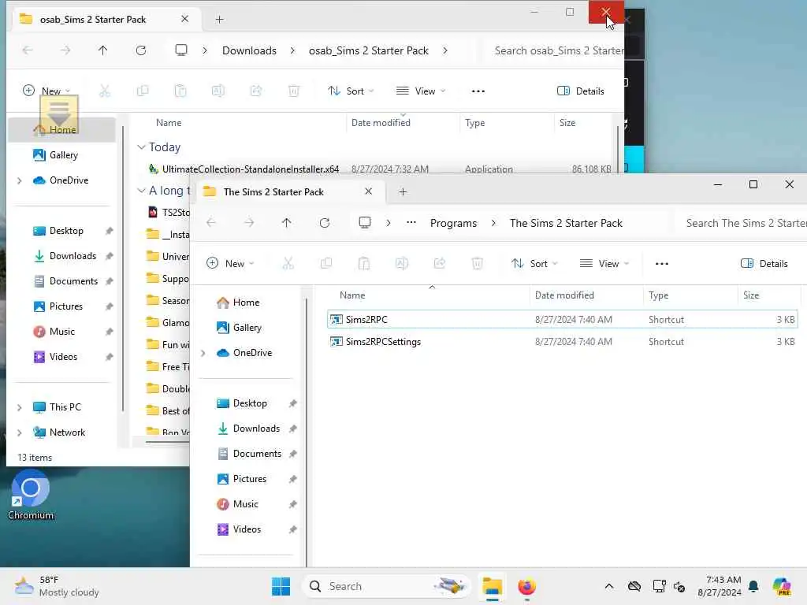807x605 pixels.
Task: Click Share icon in front window toolbar
Action: (x=440, y=263)
